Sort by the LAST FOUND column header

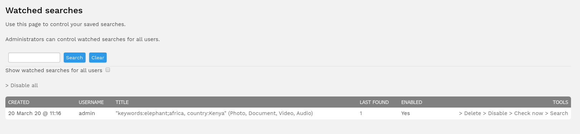pos(374,102)
